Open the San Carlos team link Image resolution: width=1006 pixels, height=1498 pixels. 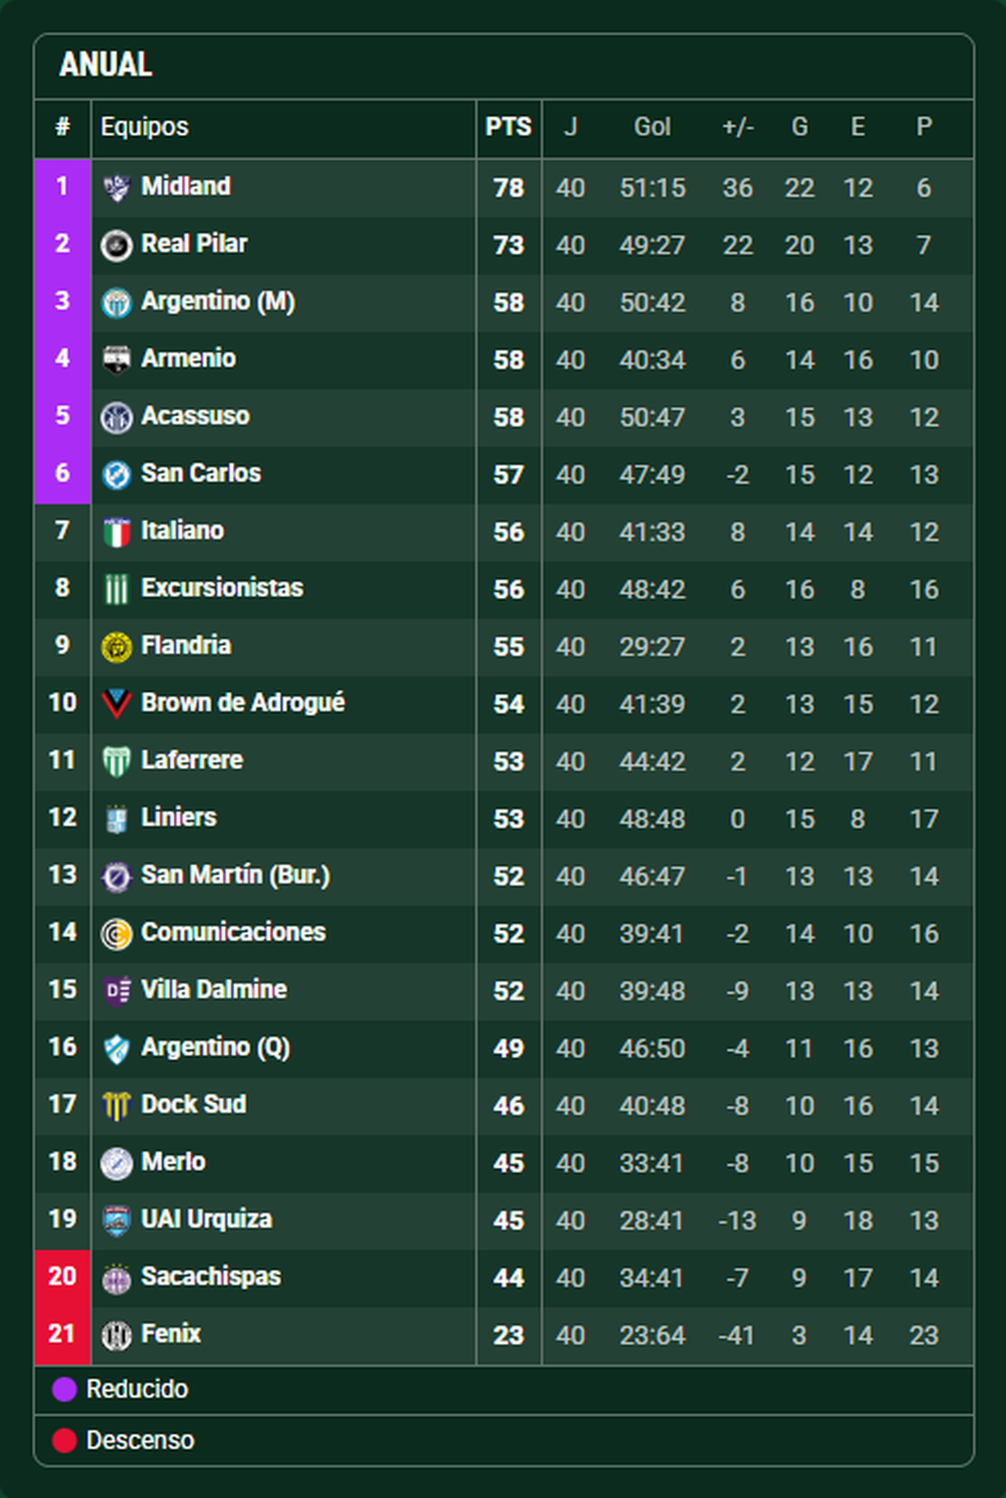click(200, 474)
